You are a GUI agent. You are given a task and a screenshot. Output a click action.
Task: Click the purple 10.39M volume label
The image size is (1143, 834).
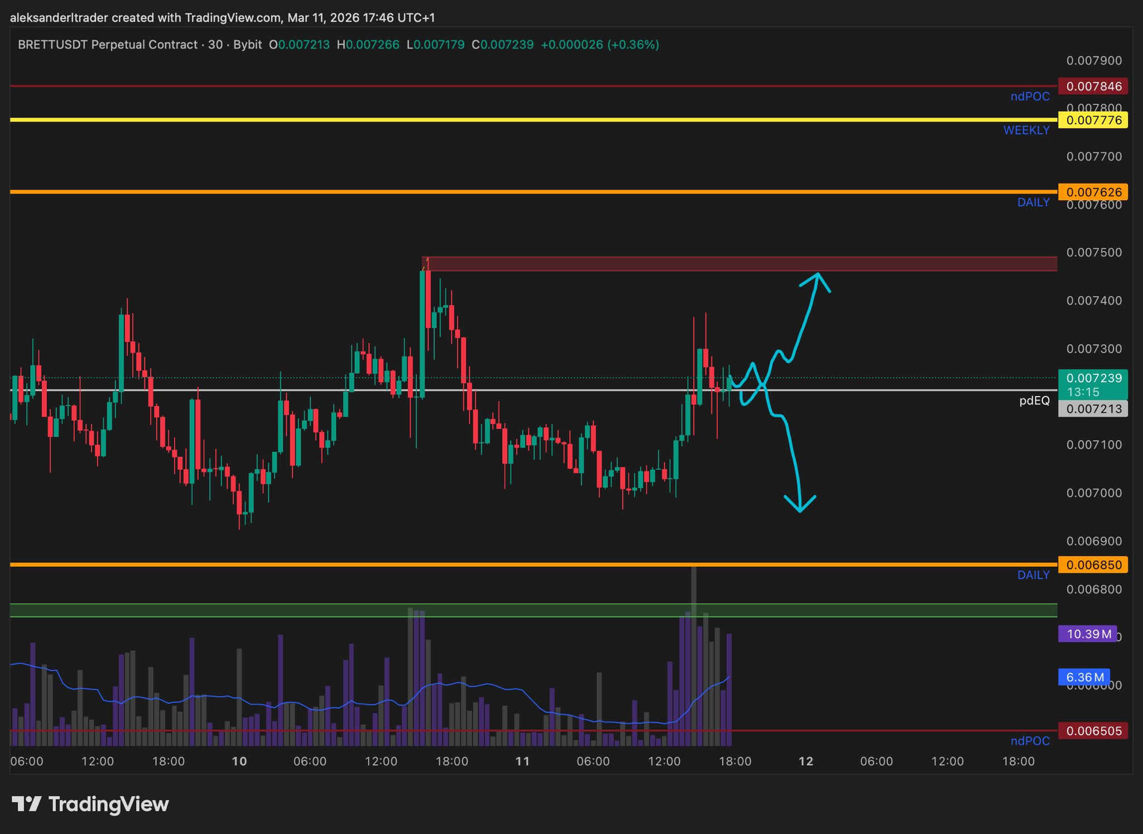point(1087,634)
